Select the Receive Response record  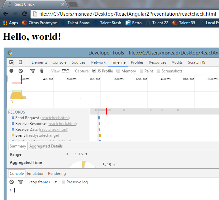coord(48,124)
